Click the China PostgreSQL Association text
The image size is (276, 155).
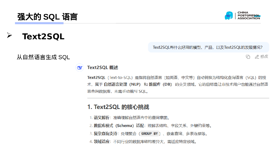coord(249,15)
